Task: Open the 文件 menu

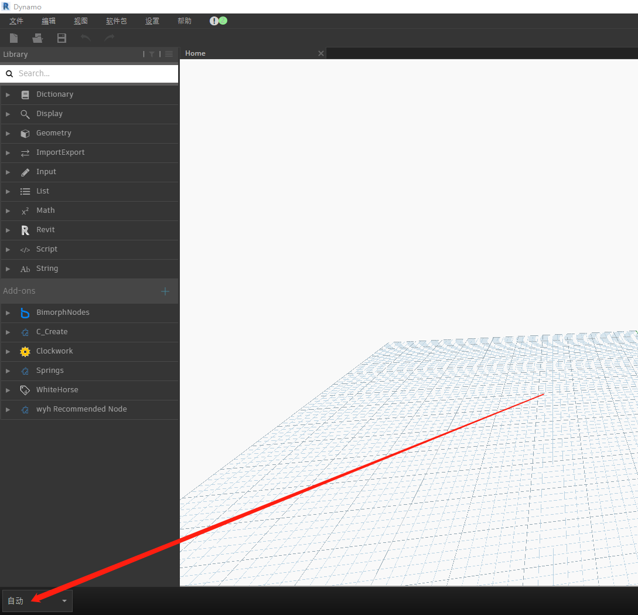Action: point(16,21)
